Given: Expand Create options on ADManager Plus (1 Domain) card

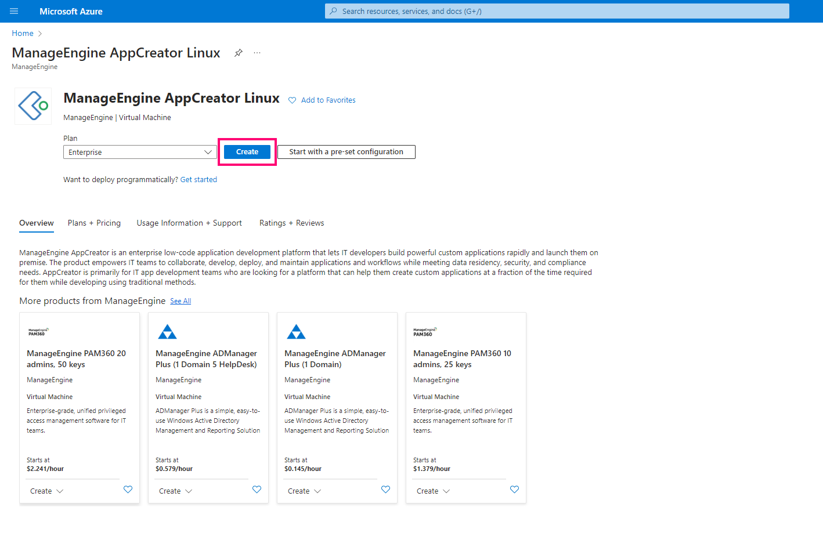Looking at the screenshot, I should [304, 490].
